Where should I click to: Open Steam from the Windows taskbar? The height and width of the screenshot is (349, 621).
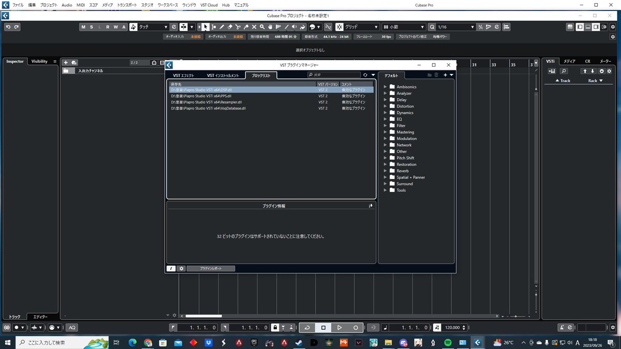point(299,342)
